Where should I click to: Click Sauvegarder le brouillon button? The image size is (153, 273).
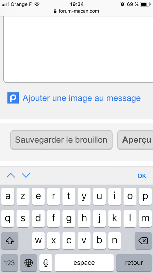click(61, 140)
